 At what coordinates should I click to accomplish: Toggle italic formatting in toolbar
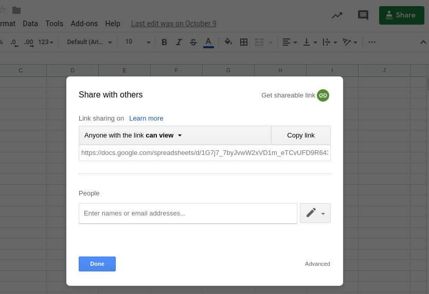point(178,42)
